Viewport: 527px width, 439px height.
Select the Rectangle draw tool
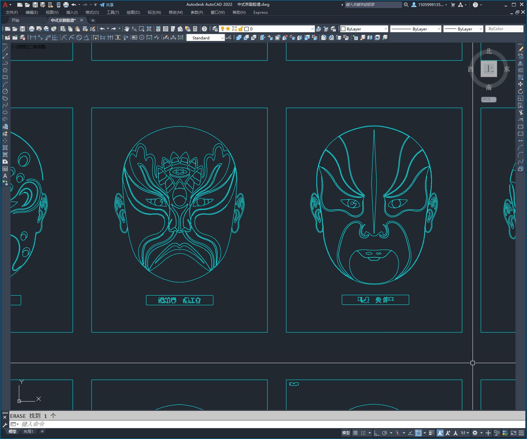pos(5,77)
